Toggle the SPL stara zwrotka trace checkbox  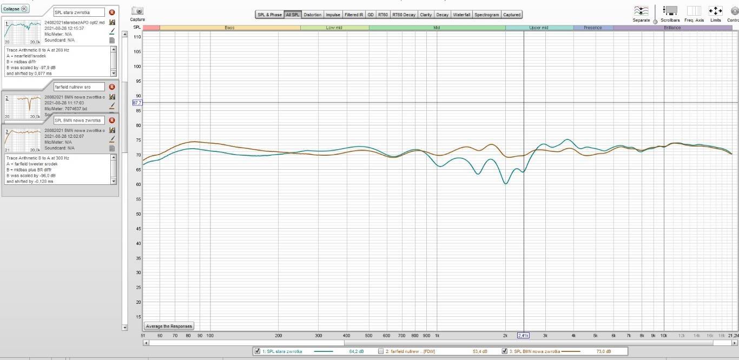257,351
